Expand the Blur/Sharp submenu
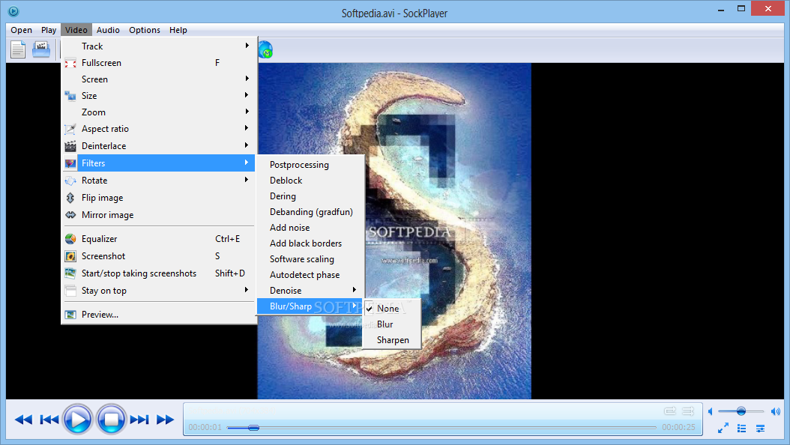Image resolution: width=790 pixels, height=445 pixels. click(310, 306)
